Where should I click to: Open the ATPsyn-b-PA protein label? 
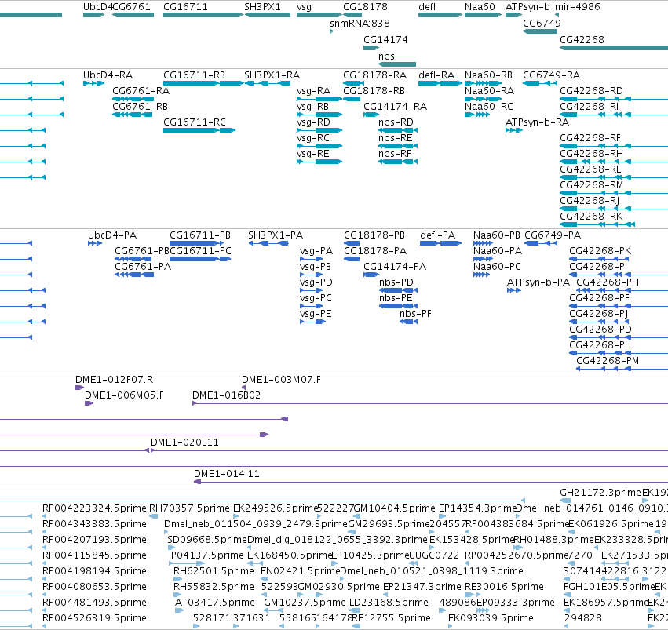(x=538, y=282)
